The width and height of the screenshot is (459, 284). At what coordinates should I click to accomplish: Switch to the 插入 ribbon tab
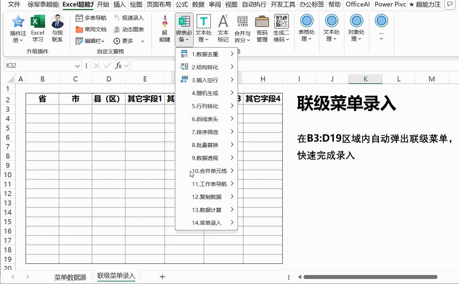point(119,4)
